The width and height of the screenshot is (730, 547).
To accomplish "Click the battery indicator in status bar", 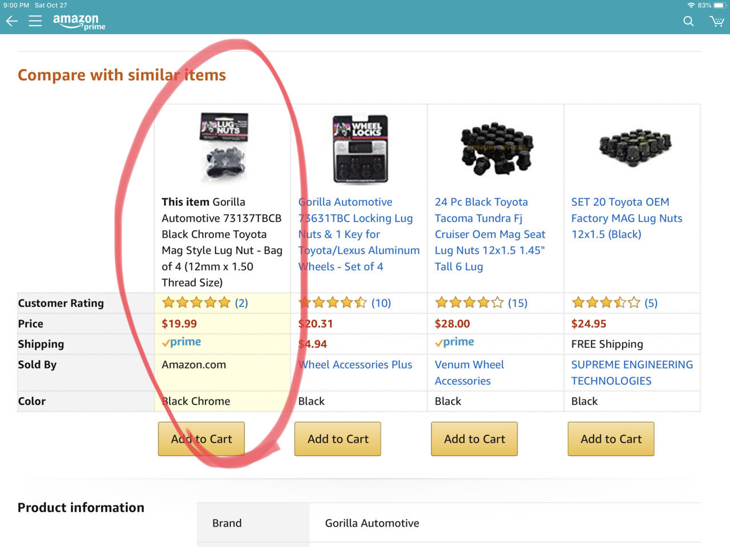I will point(719,5).
